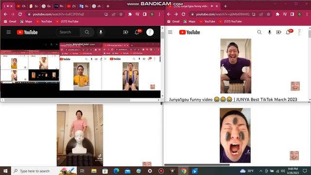
Task: Click the Type here to search box
Action: click(x=44, y=171)
